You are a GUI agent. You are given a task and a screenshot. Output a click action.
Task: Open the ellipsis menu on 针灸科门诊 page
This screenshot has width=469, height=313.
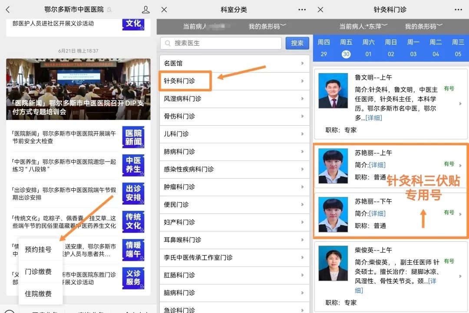pyautogui.click(x=459, y=9)
